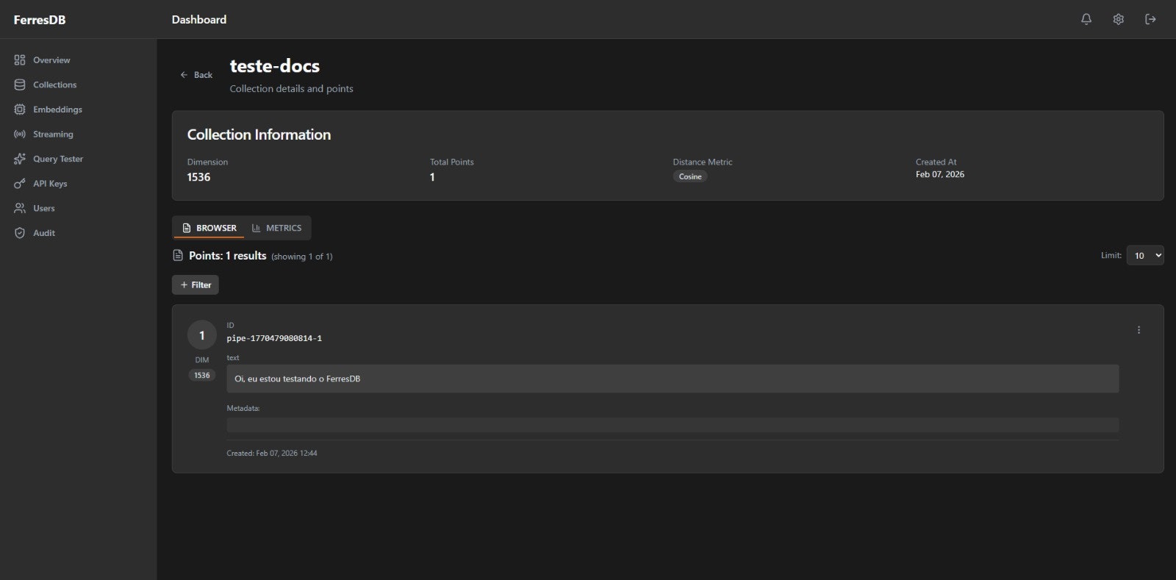Click the FerresDB logo text
Viewport: 1176px width, 580px height.
(40, 20)
